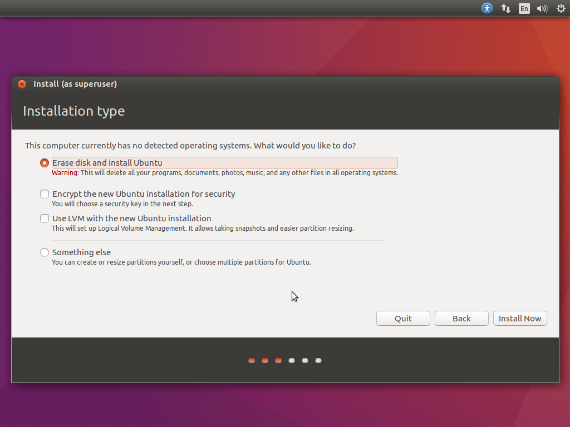Click the Quit button
570x427 pixels.
[x=403, y=318]
